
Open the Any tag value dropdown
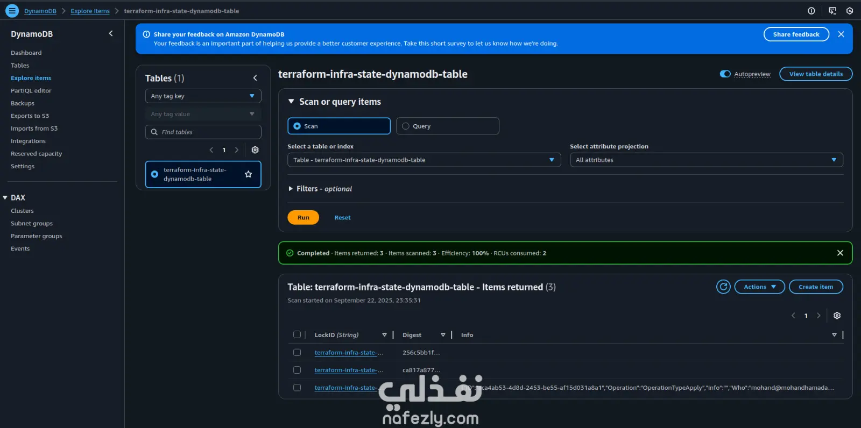click(203, 114)
